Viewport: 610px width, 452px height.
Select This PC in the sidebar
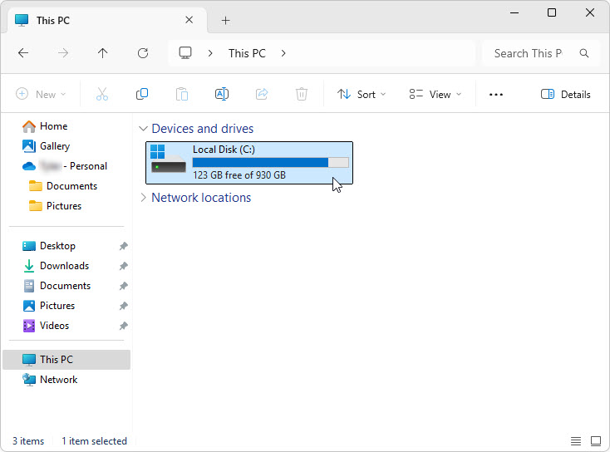coord(66,360)
